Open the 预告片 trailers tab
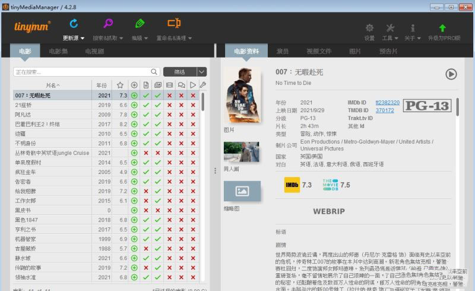 388,51
